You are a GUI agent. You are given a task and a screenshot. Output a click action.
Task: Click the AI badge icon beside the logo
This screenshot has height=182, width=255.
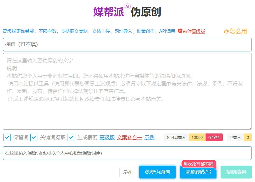(127, 6)
